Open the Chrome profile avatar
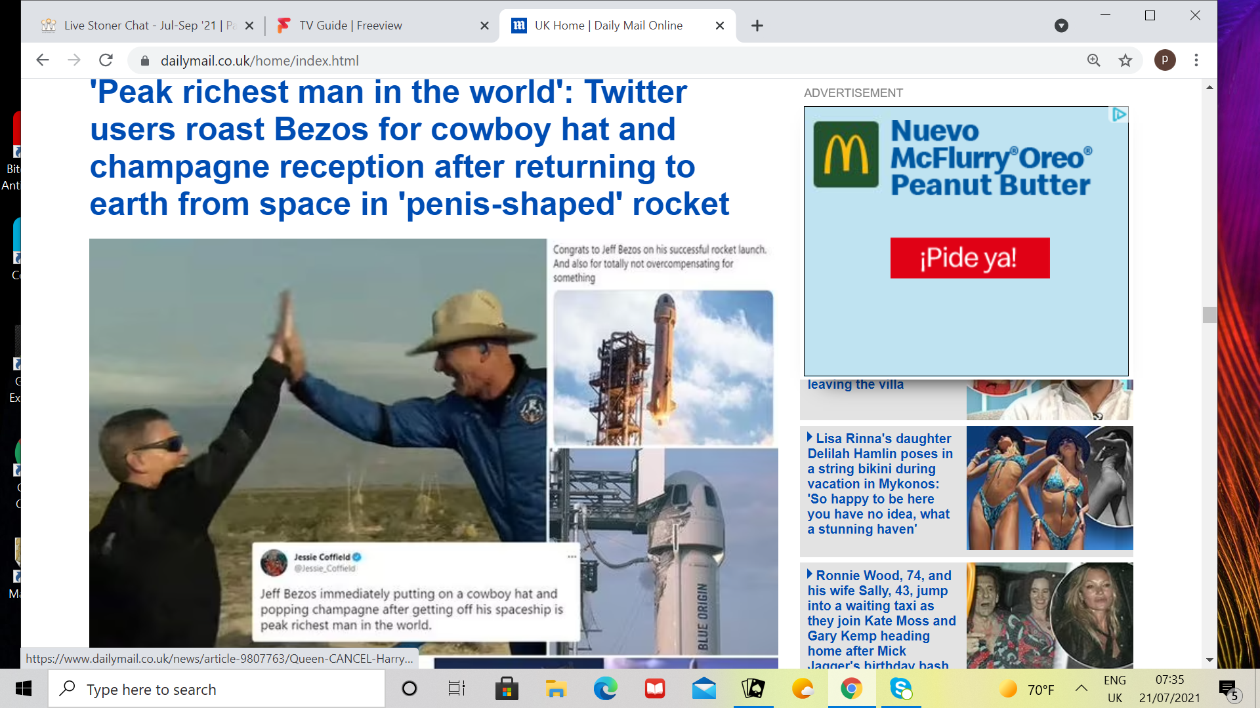Screen dimensions: 1260x708 [1165, 60]
